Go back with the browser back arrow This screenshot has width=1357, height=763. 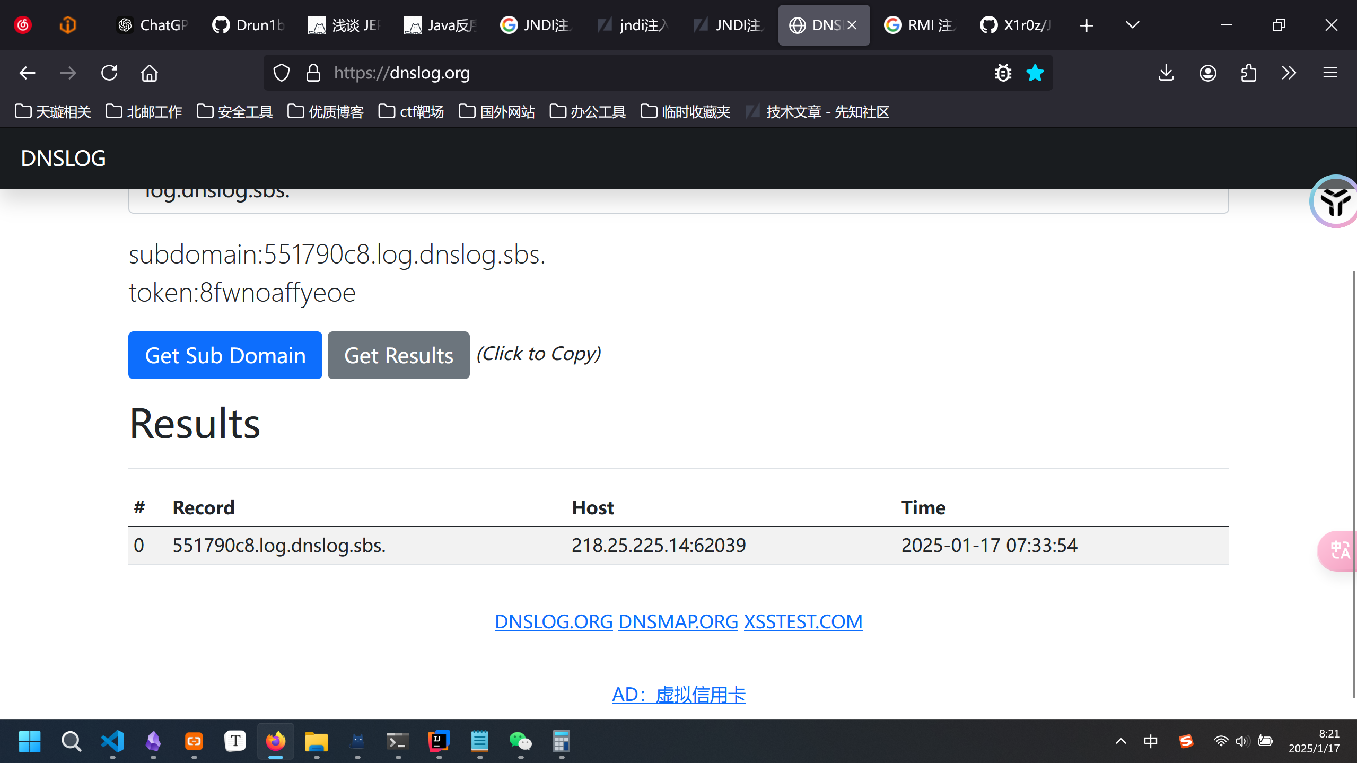point(27,73)
